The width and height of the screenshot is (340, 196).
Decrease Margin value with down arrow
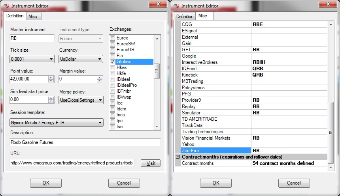pos(100,81)
